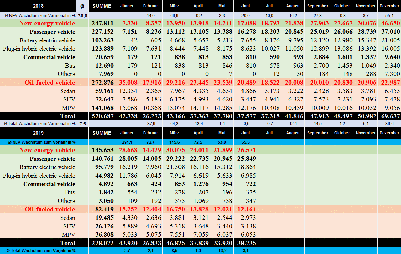Click the average NEV growth value 20,0 beside ø
The width and height of the screenshot is (401, 254).
click(x=83, y=16)
